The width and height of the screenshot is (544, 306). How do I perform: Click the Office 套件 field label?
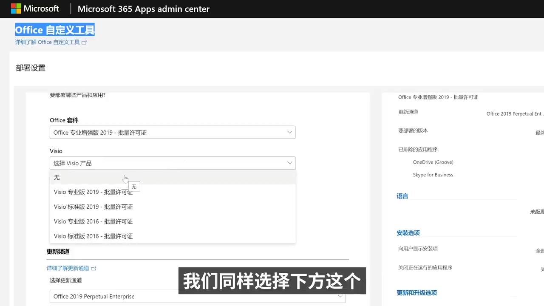click(x=64, y=120)
